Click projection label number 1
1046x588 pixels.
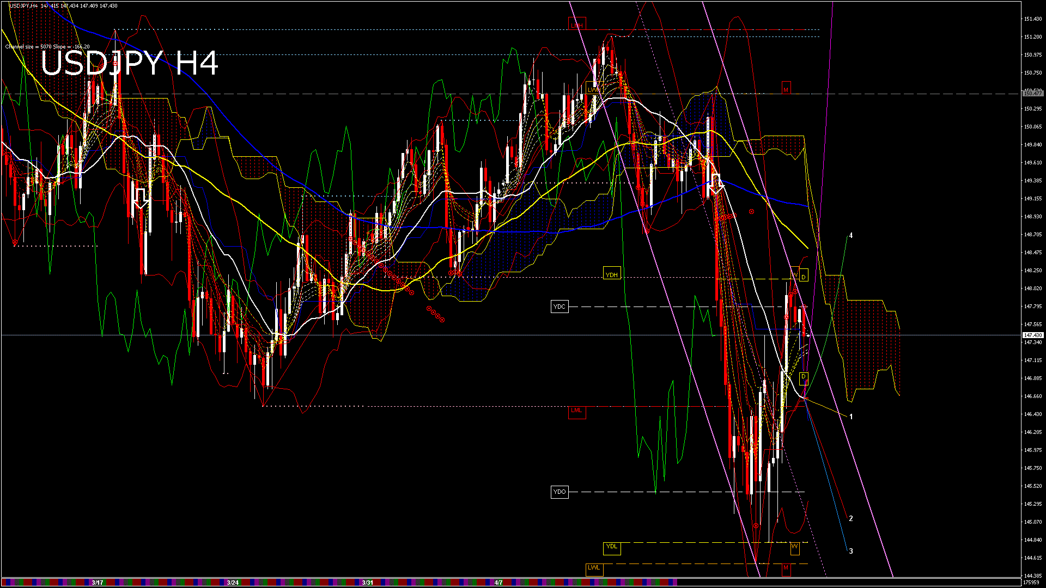tap(851, 416)
